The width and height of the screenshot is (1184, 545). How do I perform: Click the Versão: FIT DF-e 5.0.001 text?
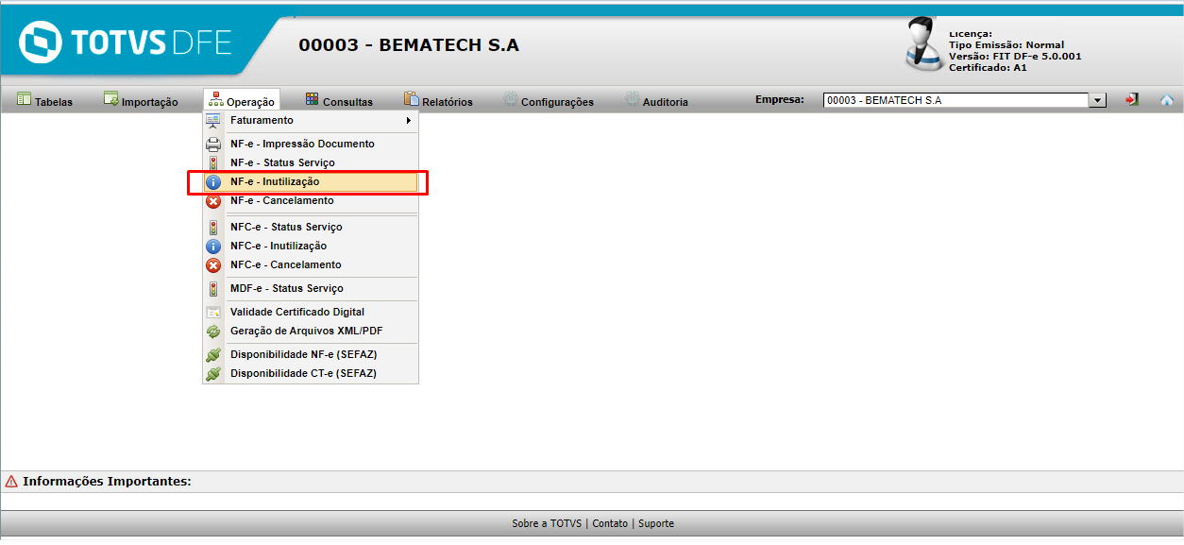tap(1015, 57)
